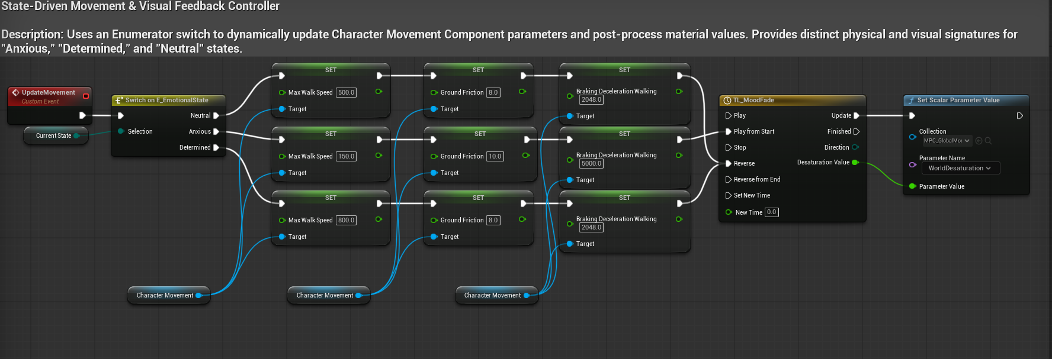
Task: Click the Target pin under Braking Deceleration 5000.0
Action: pos(570,180)
